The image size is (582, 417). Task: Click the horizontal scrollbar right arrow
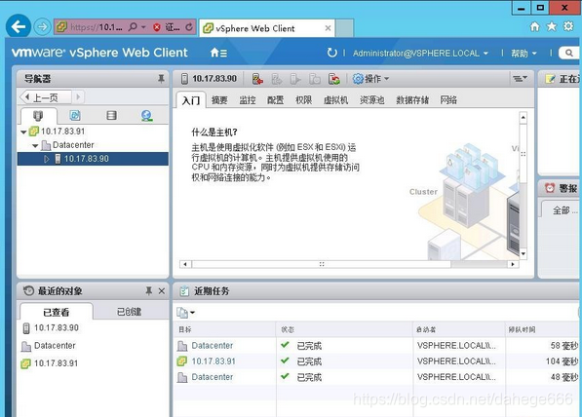click(x=513, y=264)
